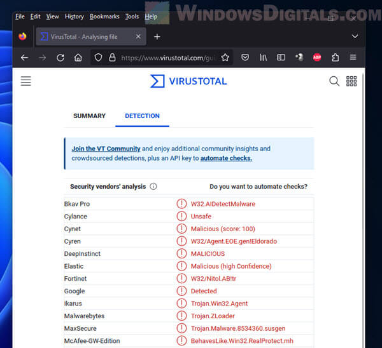Click the VirusTotal search magnifier icon
The image size is (382, 348).
pyautogui.click(x=334, y=81)
